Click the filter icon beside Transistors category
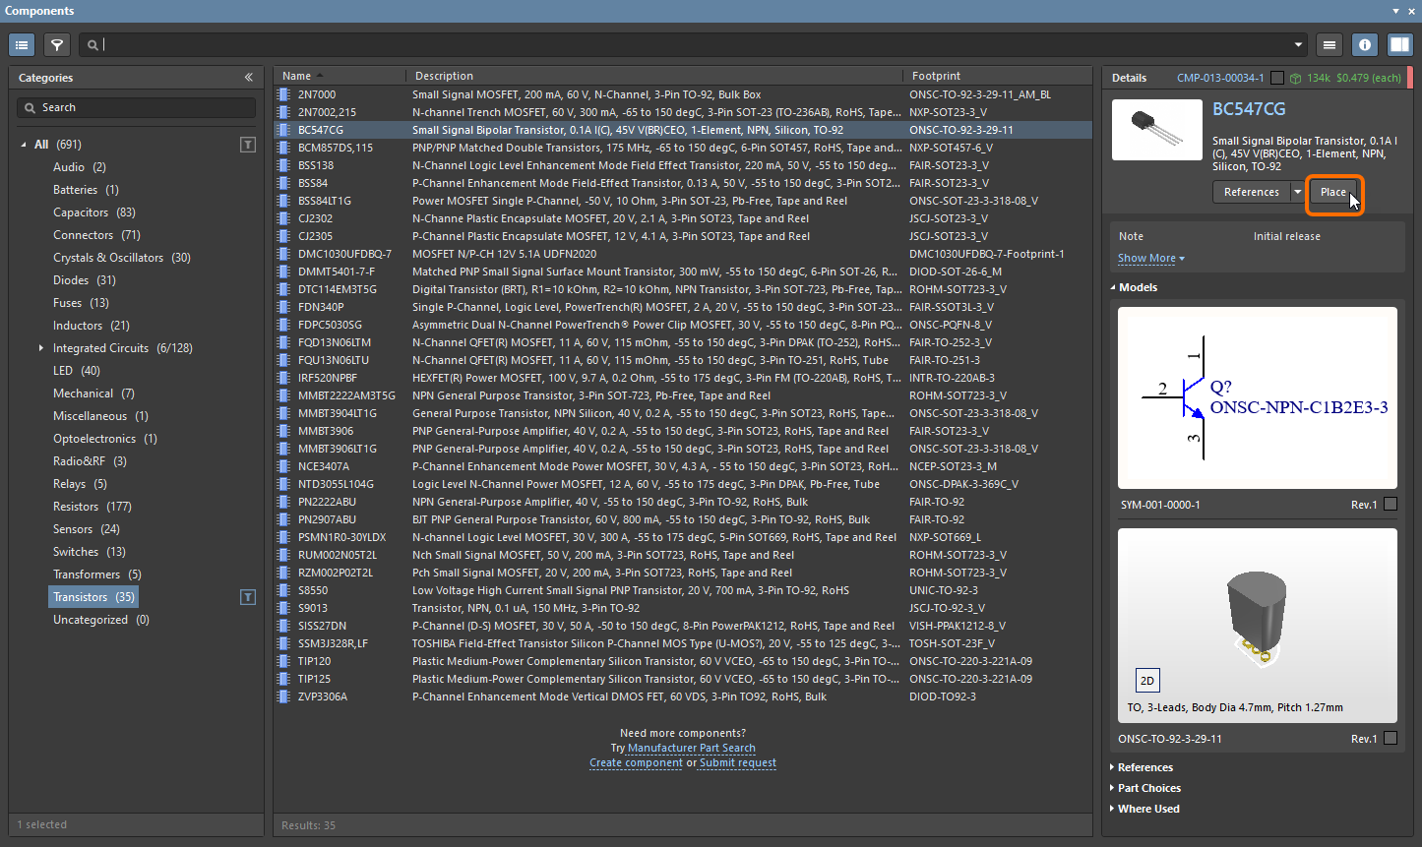1422x847 pixels. (248, 597)
